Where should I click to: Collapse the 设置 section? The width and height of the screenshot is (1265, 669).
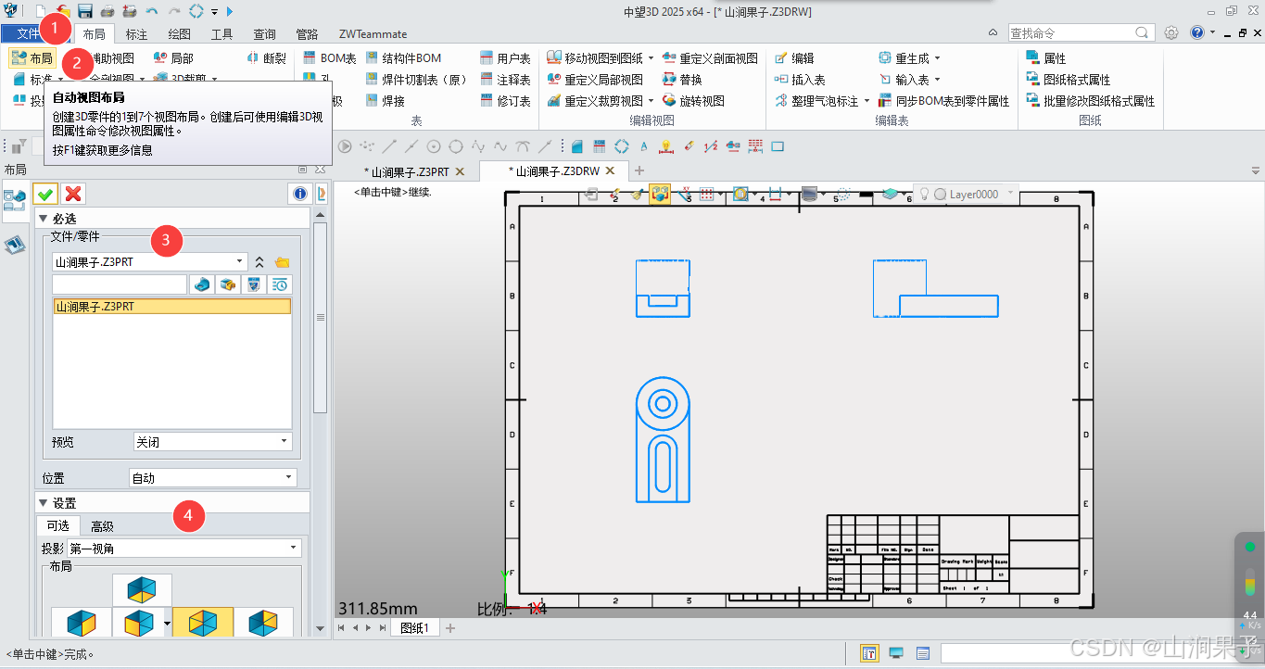[42, 503]
